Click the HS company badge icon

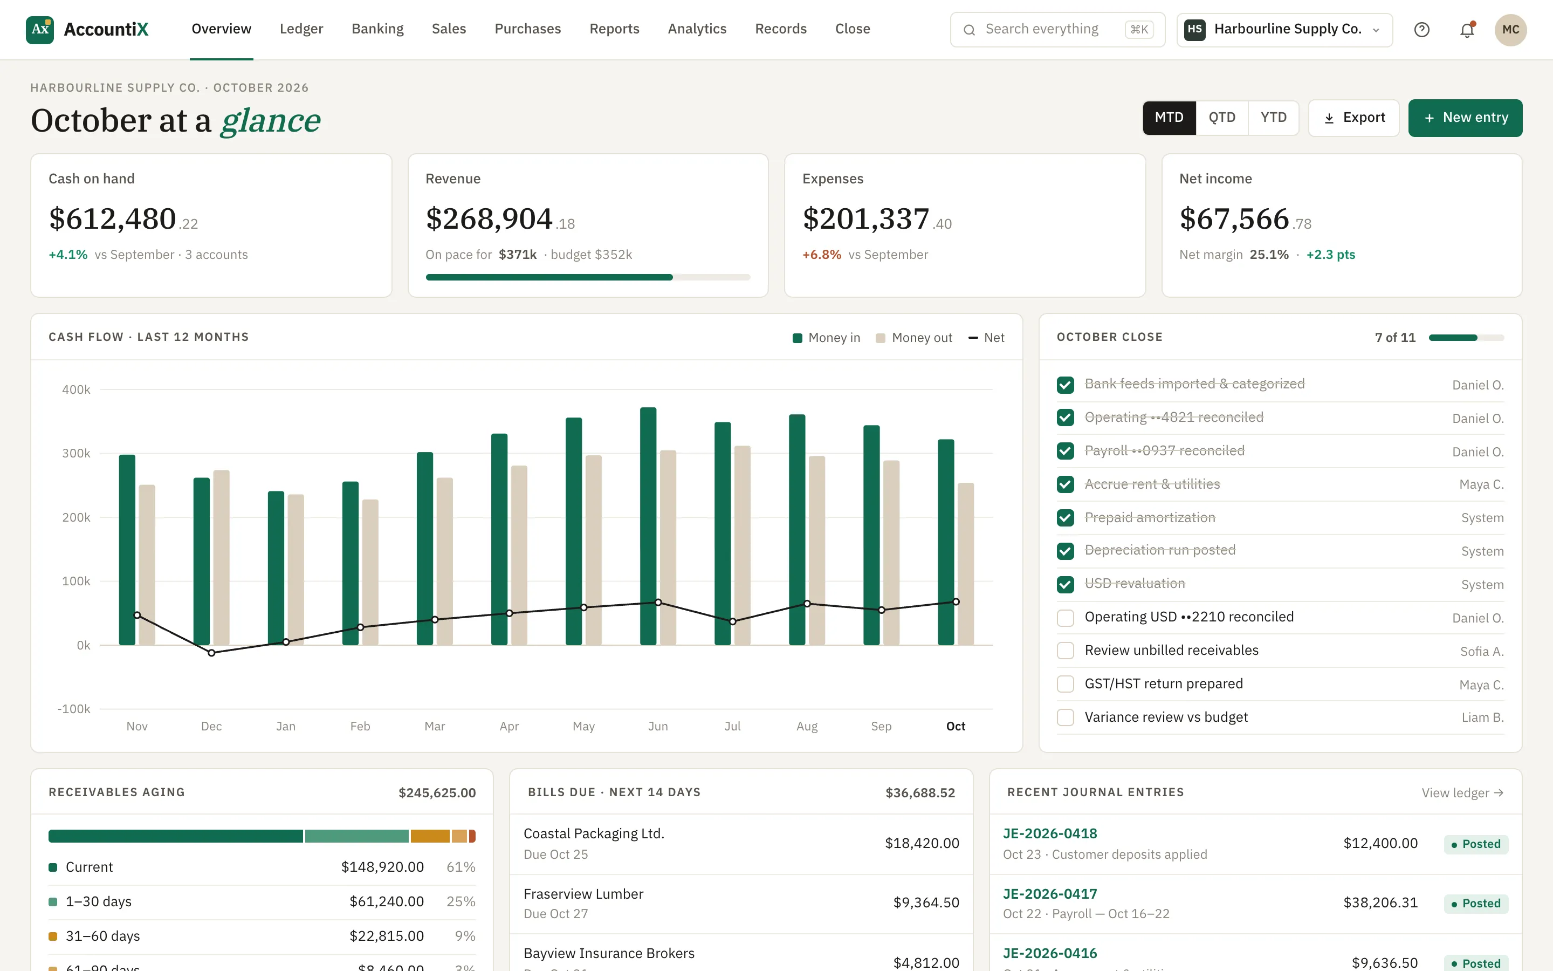[x=1194, y=30]
